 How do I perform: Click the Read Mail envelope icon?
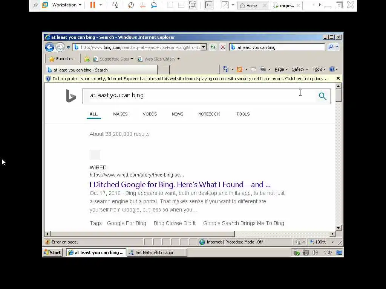click(254, 69)
